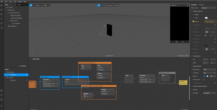Open the View menu in menu bar
217x110 pixels.
click(x=10, y=2)
